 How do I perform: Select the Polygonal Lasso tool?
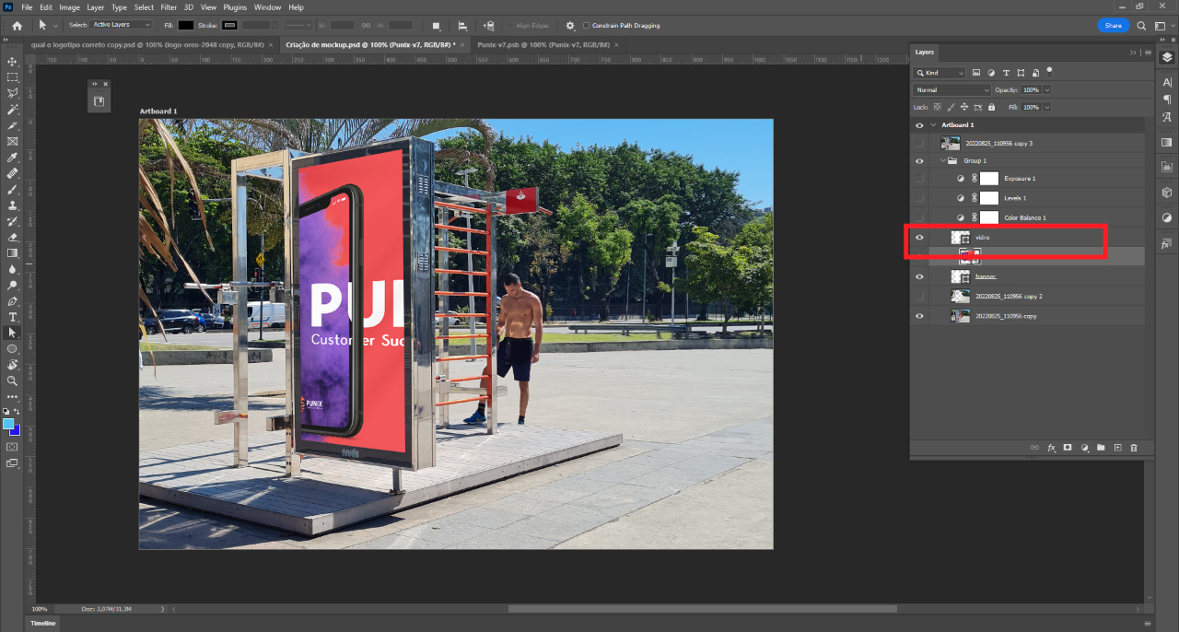(x=12, y=93)
